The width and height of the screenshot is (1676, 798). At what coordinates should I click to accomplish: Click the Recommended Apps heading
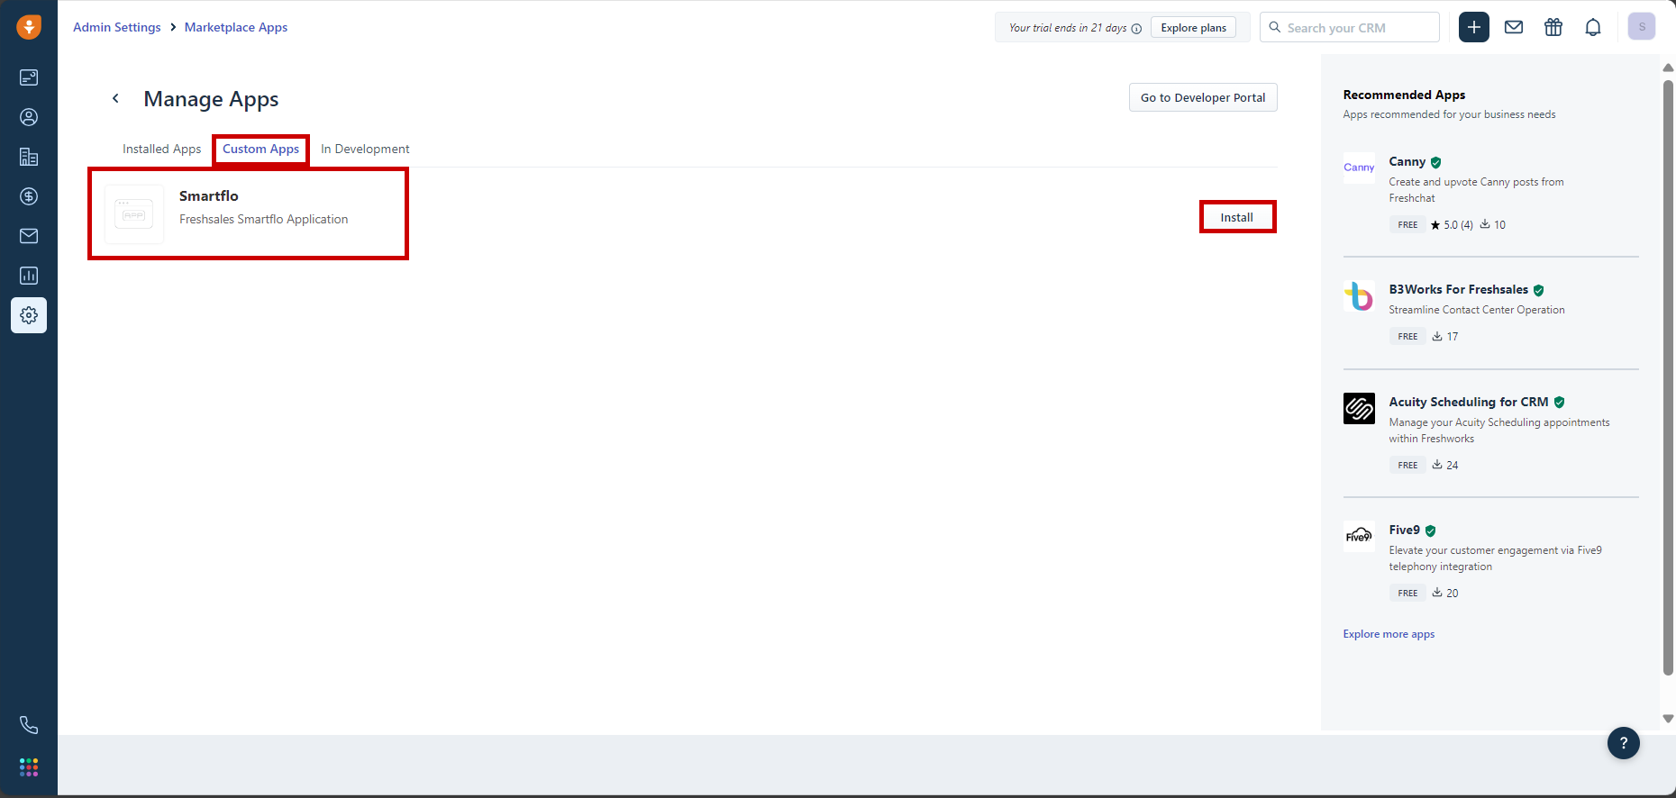(1404, 95)
